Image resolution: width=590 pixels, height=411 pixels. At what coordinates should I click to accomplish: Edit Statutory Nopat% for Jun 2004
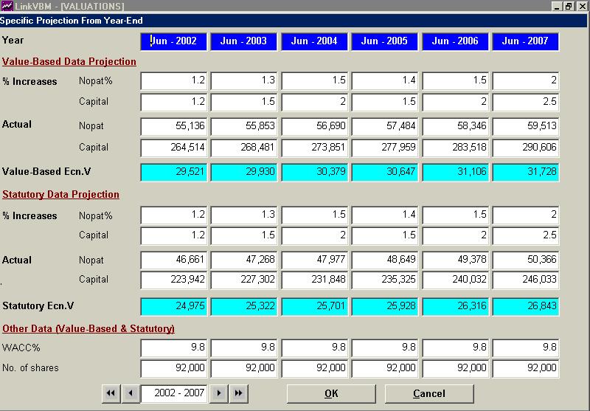(314, 215)
